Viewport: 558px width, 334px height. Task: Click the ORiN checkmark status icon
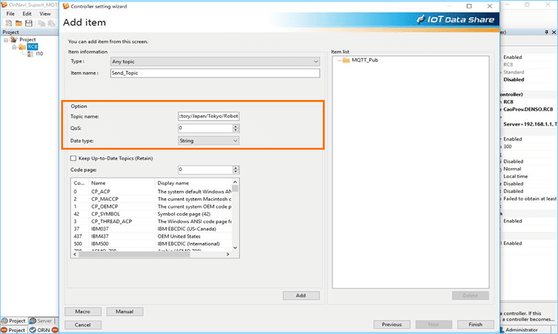click(x=33, y=330)
